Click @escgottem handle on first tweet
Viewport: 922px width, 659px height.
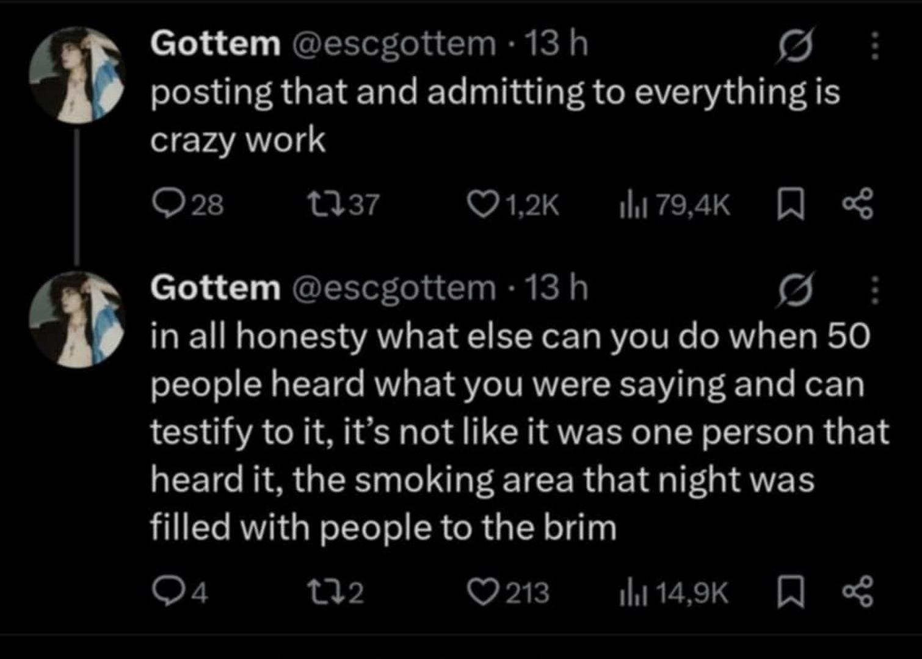[x=394, y=44]
